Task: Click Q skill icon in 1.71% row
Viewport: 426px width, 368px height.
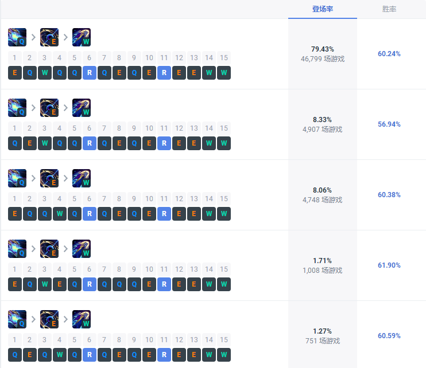Action: coord(17,249)
